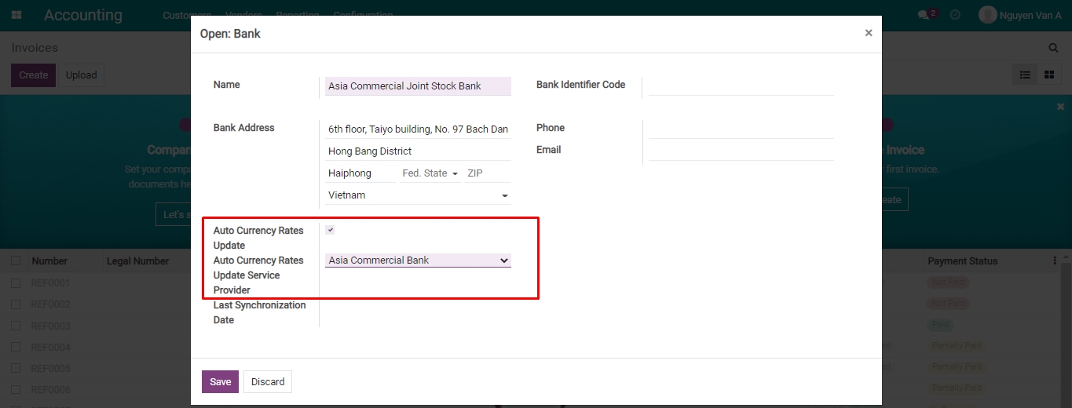The height and width of the screenshot is (408, 1072).
Task: Click the Haiphong city field
Action: [x=360, y=173]
